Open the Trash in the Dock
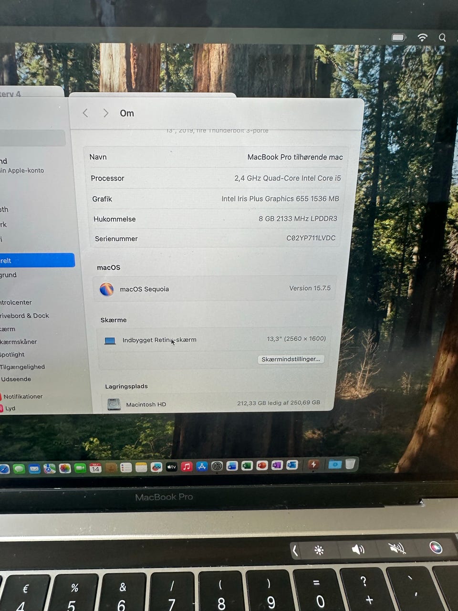 click(x=350, y=464)
